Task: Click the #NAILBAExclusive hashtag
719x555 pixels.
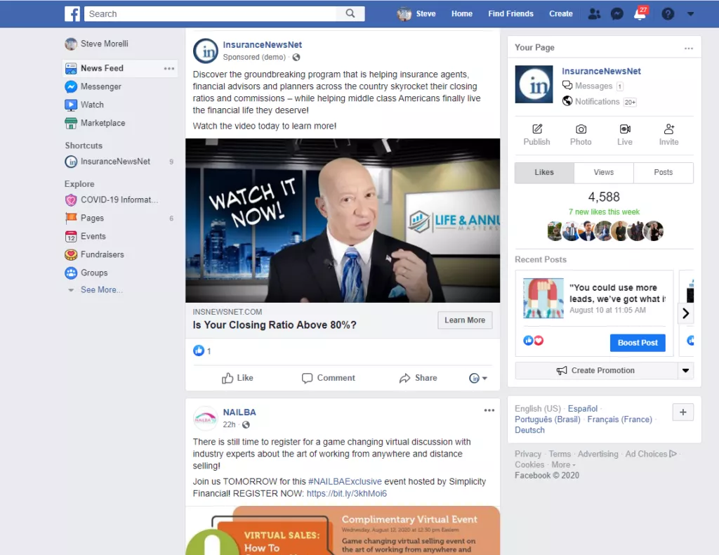Action: 345,482
